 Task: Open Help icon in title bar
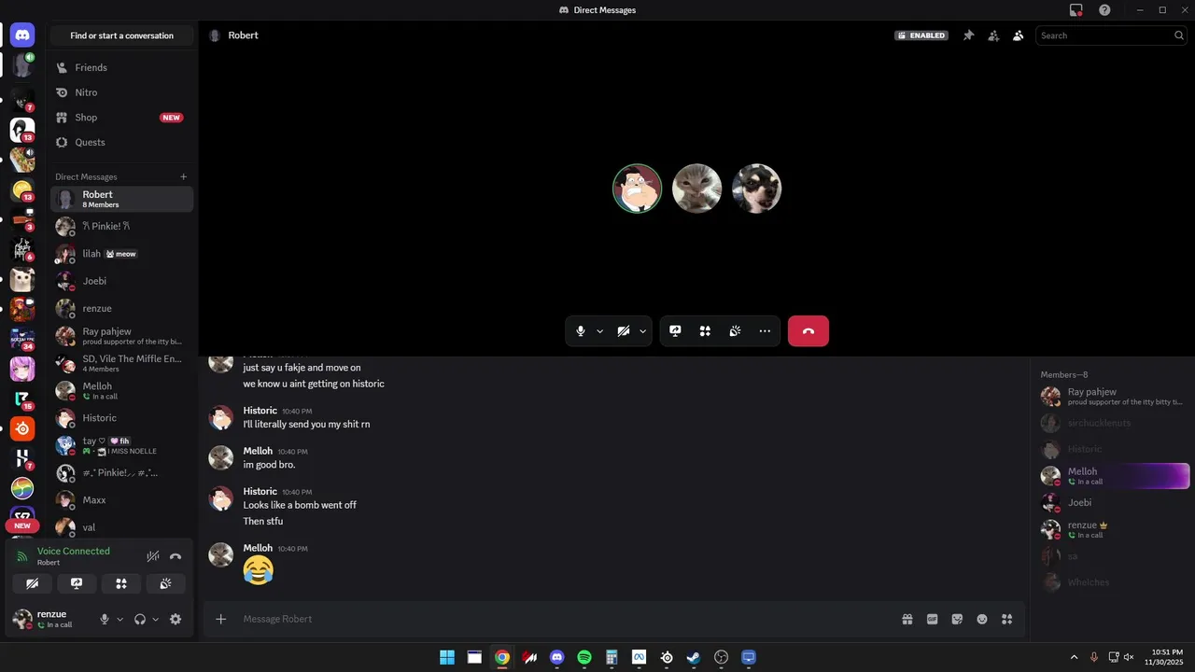(1104, 10)
